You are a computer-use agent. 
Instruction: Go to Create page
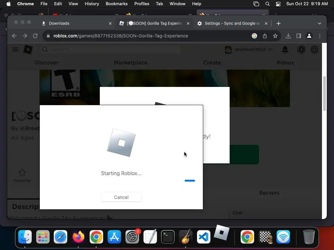point(212,62)
